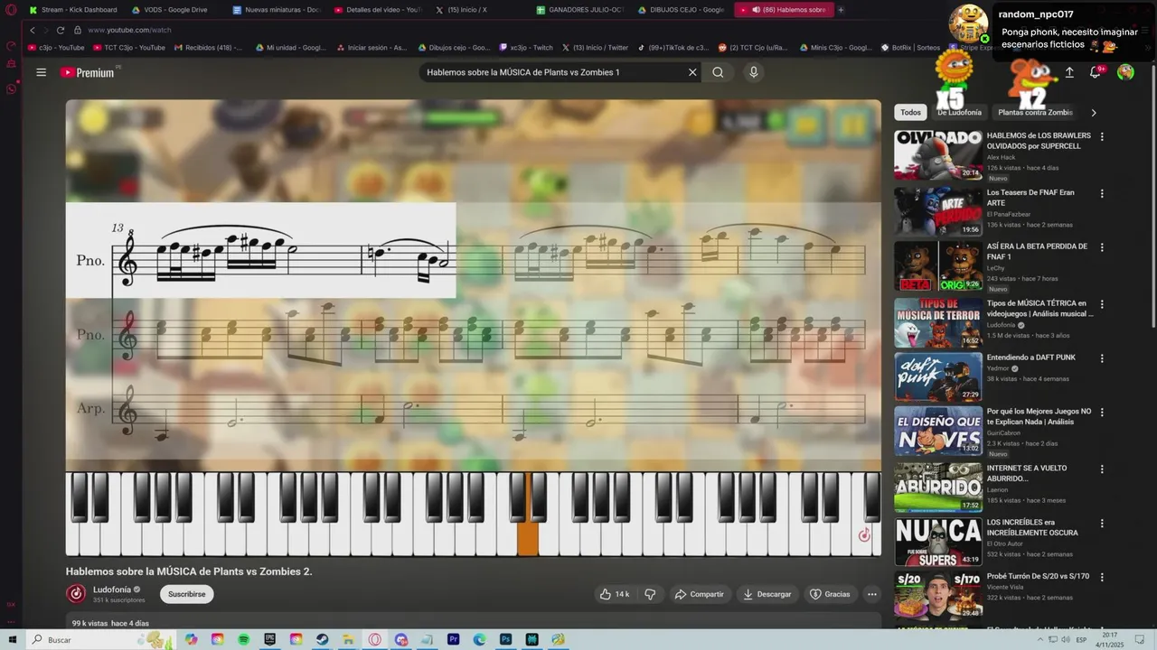Click the magnifier search button
1157x650 pixels.
pyautogui.click(x=718, y=72)
